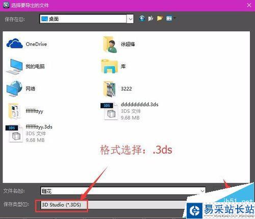Click the OneDrive label text
Viewport: 255px width, 219px height.
(36, 44)
